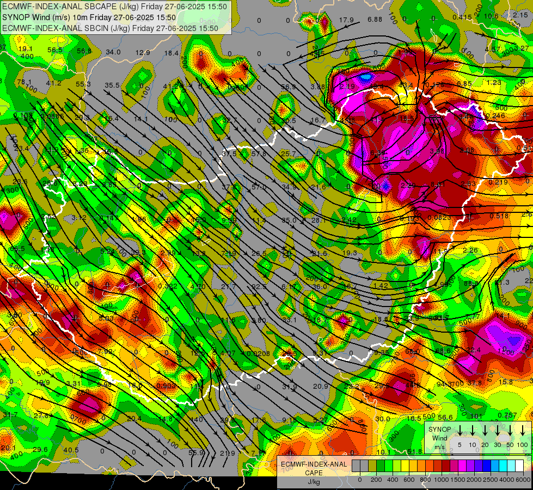This screenshot has height=490, width=533.
Task: Pick the 50 m/s wind arrow in legend
Action: [510, 430]
